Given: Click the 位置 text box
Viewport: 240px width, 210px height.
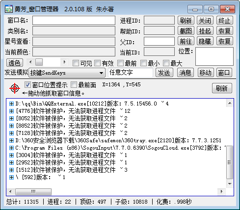Looking at the screenshot, I should point(214,56).
